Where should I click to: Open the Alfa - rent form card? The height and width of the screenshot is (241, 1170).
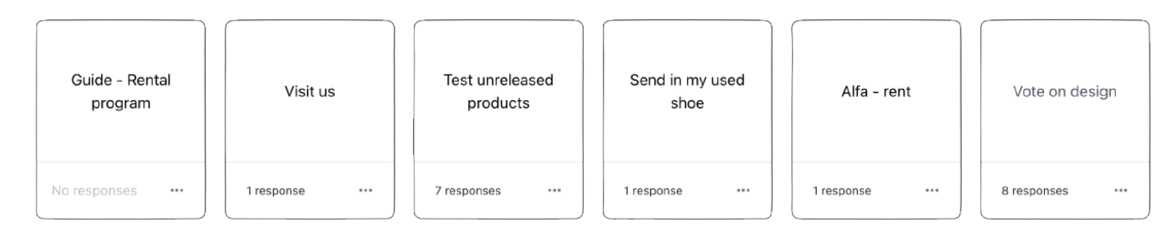pyautogui.click(x=876, y=91)
